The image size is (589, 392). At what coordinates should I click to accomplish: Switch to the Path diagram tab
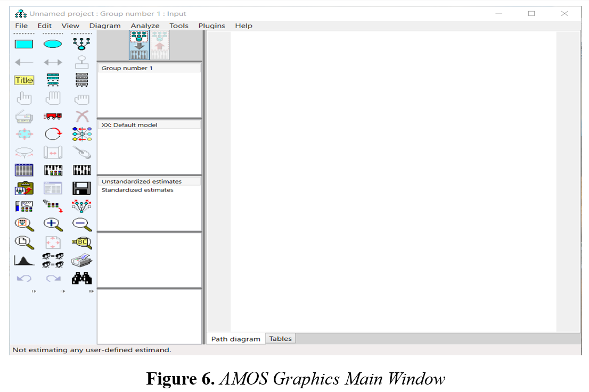235,339
